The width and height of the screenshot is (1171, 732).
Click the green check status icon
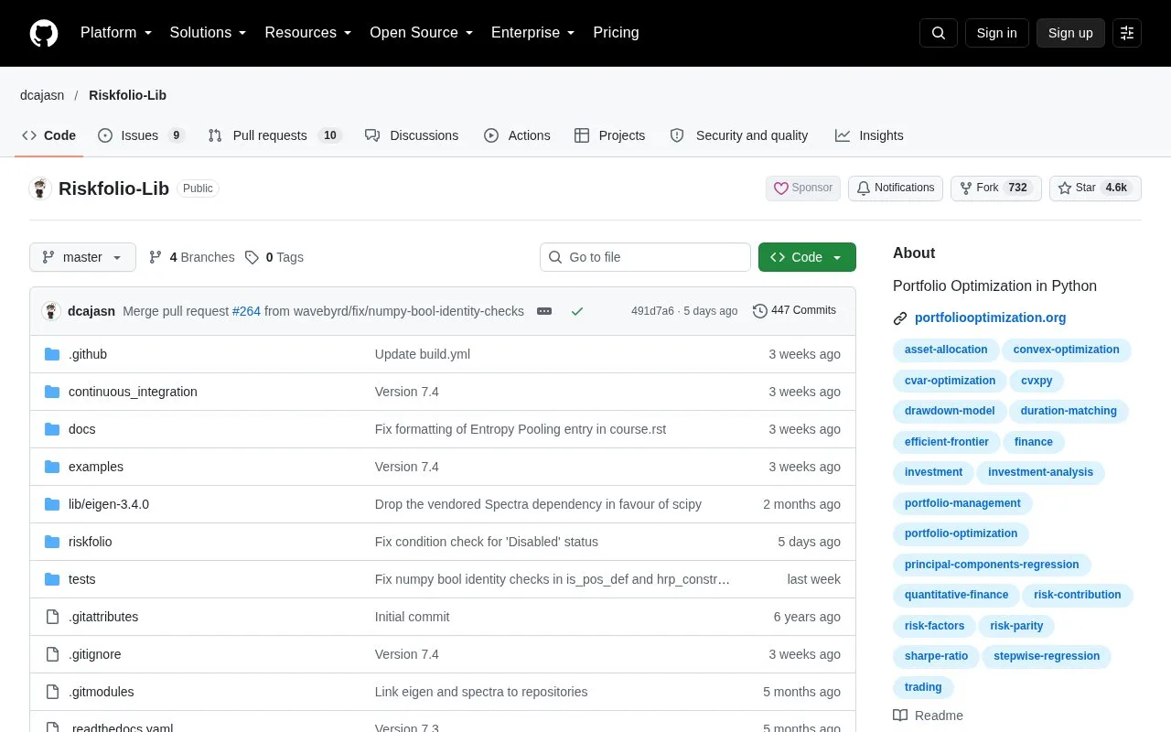[x=577, y=311]
